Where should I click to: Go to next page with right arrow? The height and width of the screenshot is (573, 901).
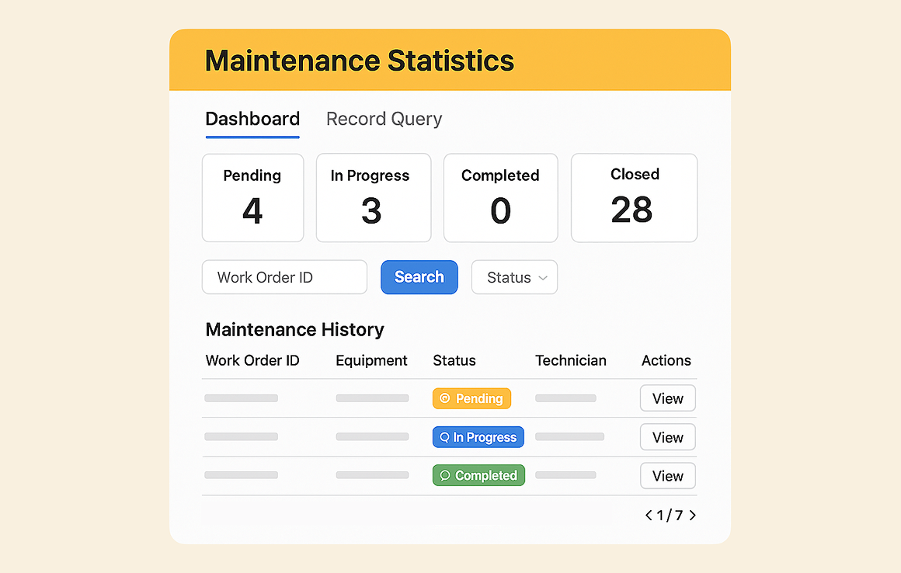(x=692, y=515)
